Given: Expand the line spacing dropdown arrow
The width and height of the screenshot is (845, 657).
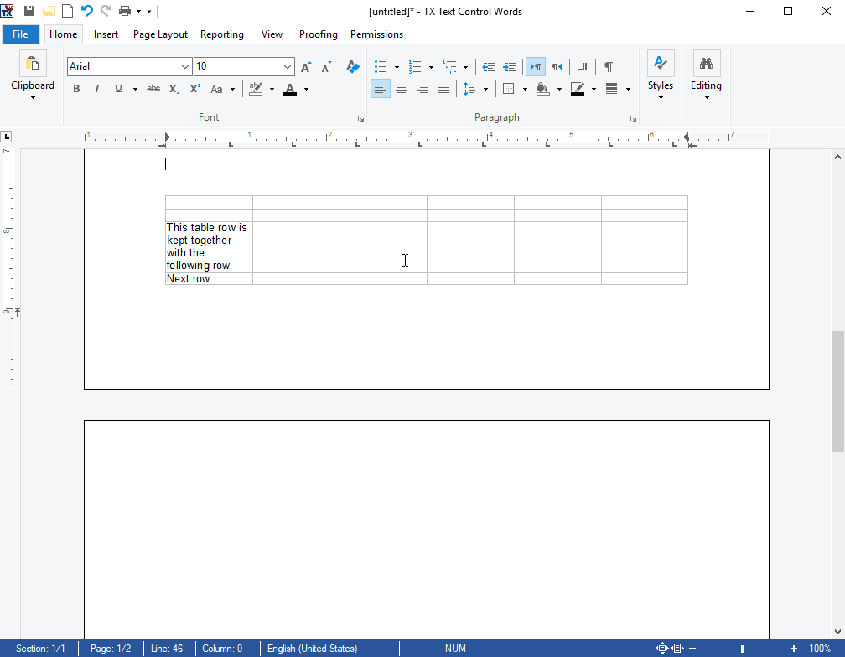Looking at the screenshot, I should (x=484, y=89).
